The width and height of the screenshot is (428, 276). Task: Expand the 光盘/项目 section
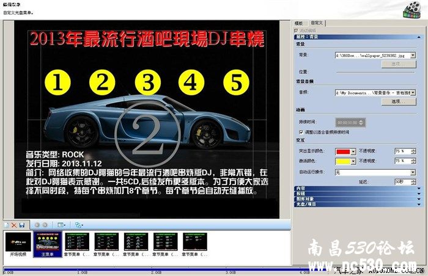tap(359, 204)
